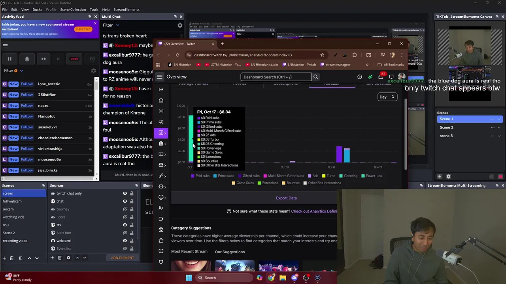Open source properties gear icon
This screenshot has height=284, width=506.
[68, 258]
